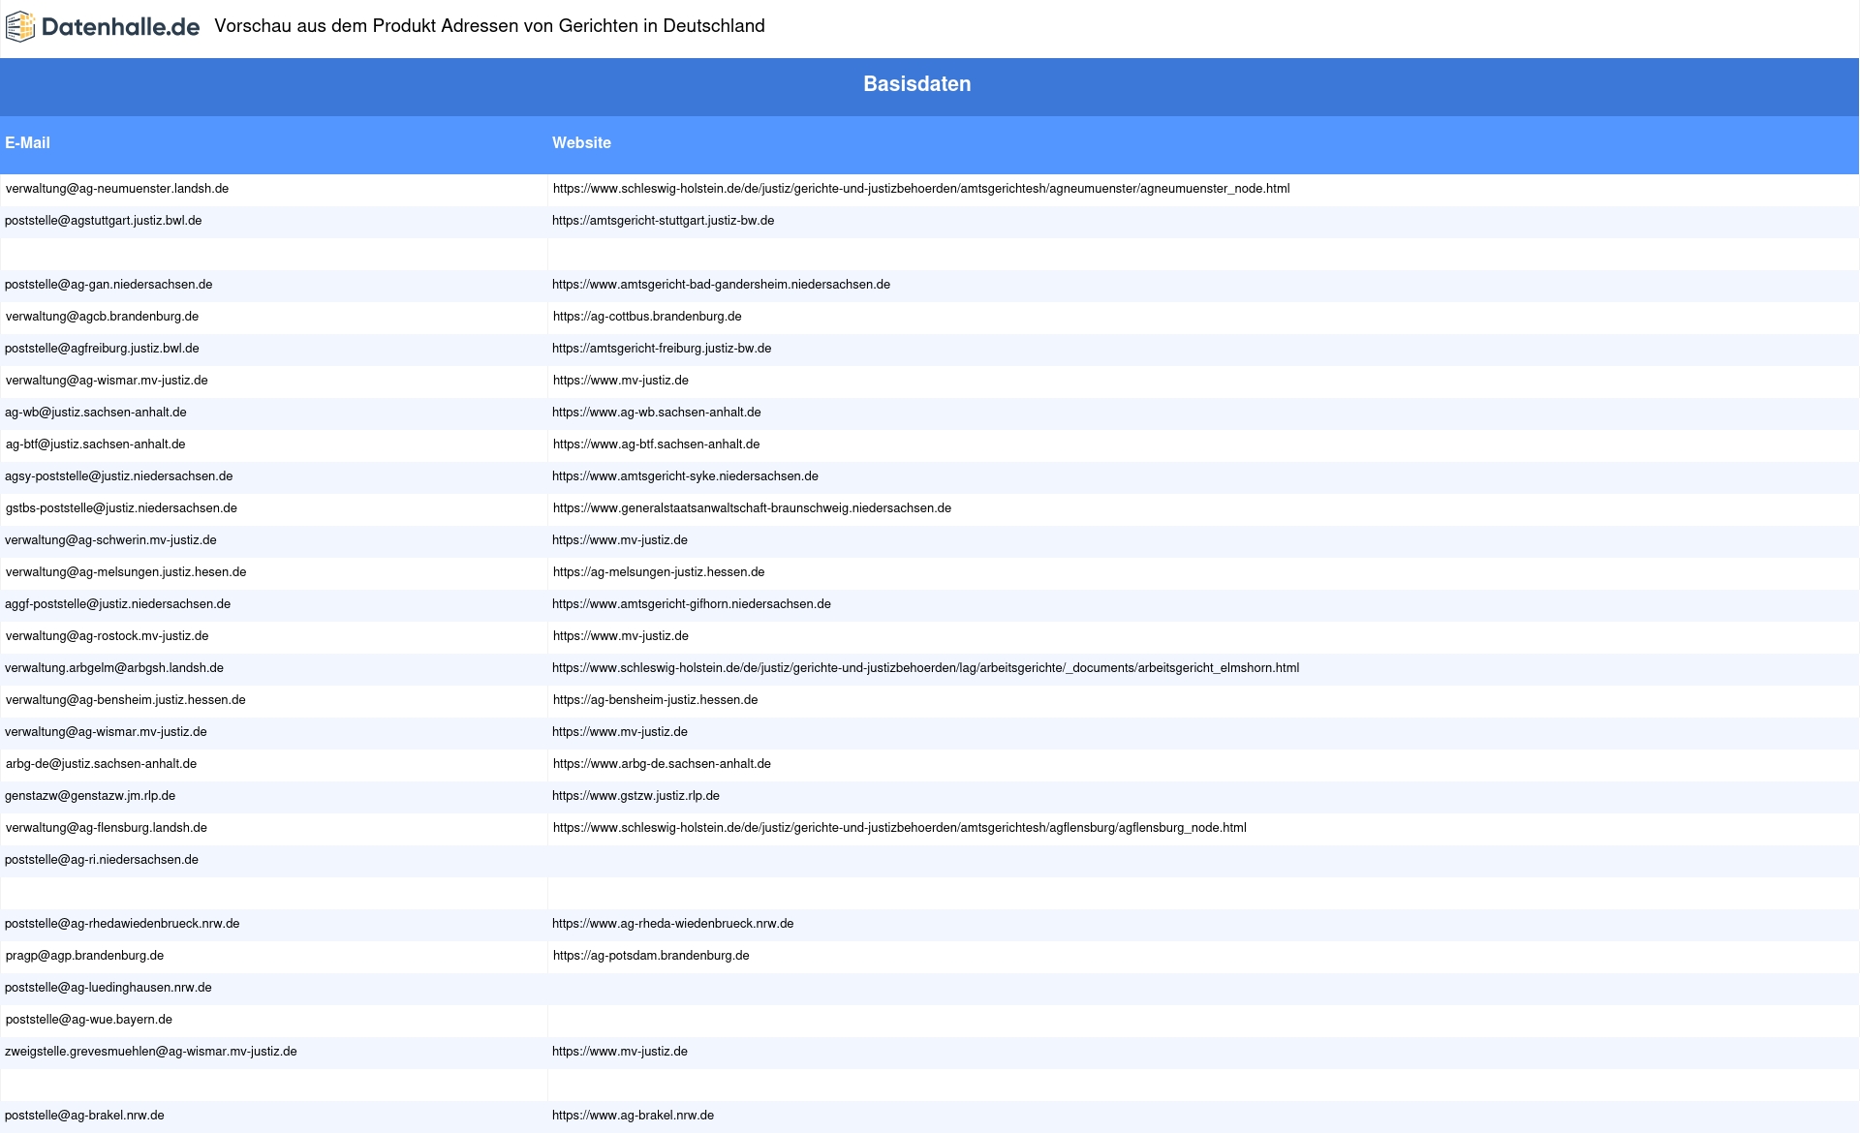Click the Datenhalle.de logo icon
This screenshot has height=1133, width=1860.
coord(20,27)
